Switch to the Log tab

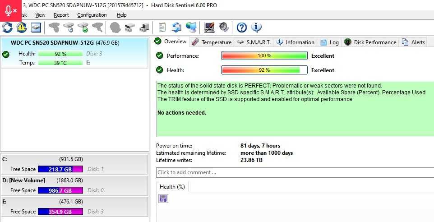(329, 42)
